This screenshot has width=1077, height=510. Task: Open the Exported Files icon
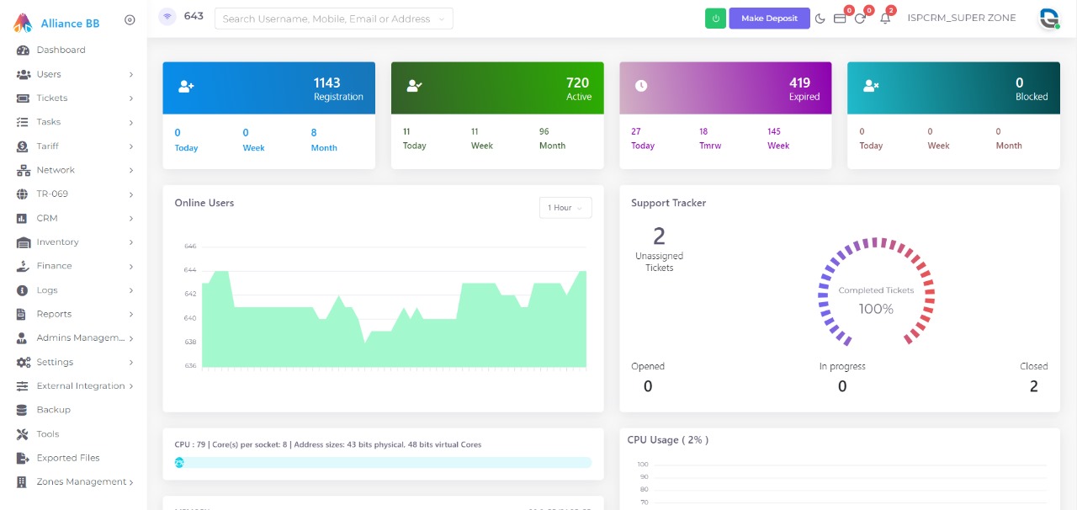coord(20,458)
